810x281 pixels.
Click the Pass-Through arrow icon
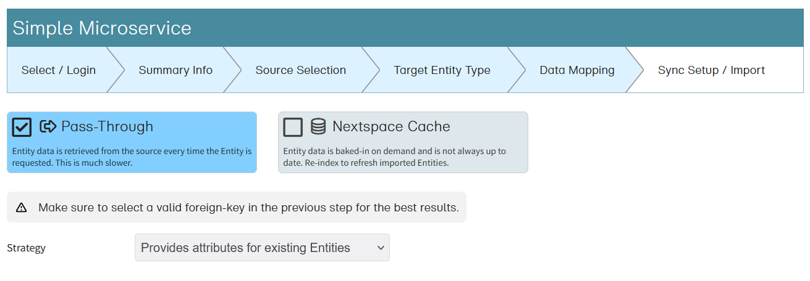coord(48,127)
